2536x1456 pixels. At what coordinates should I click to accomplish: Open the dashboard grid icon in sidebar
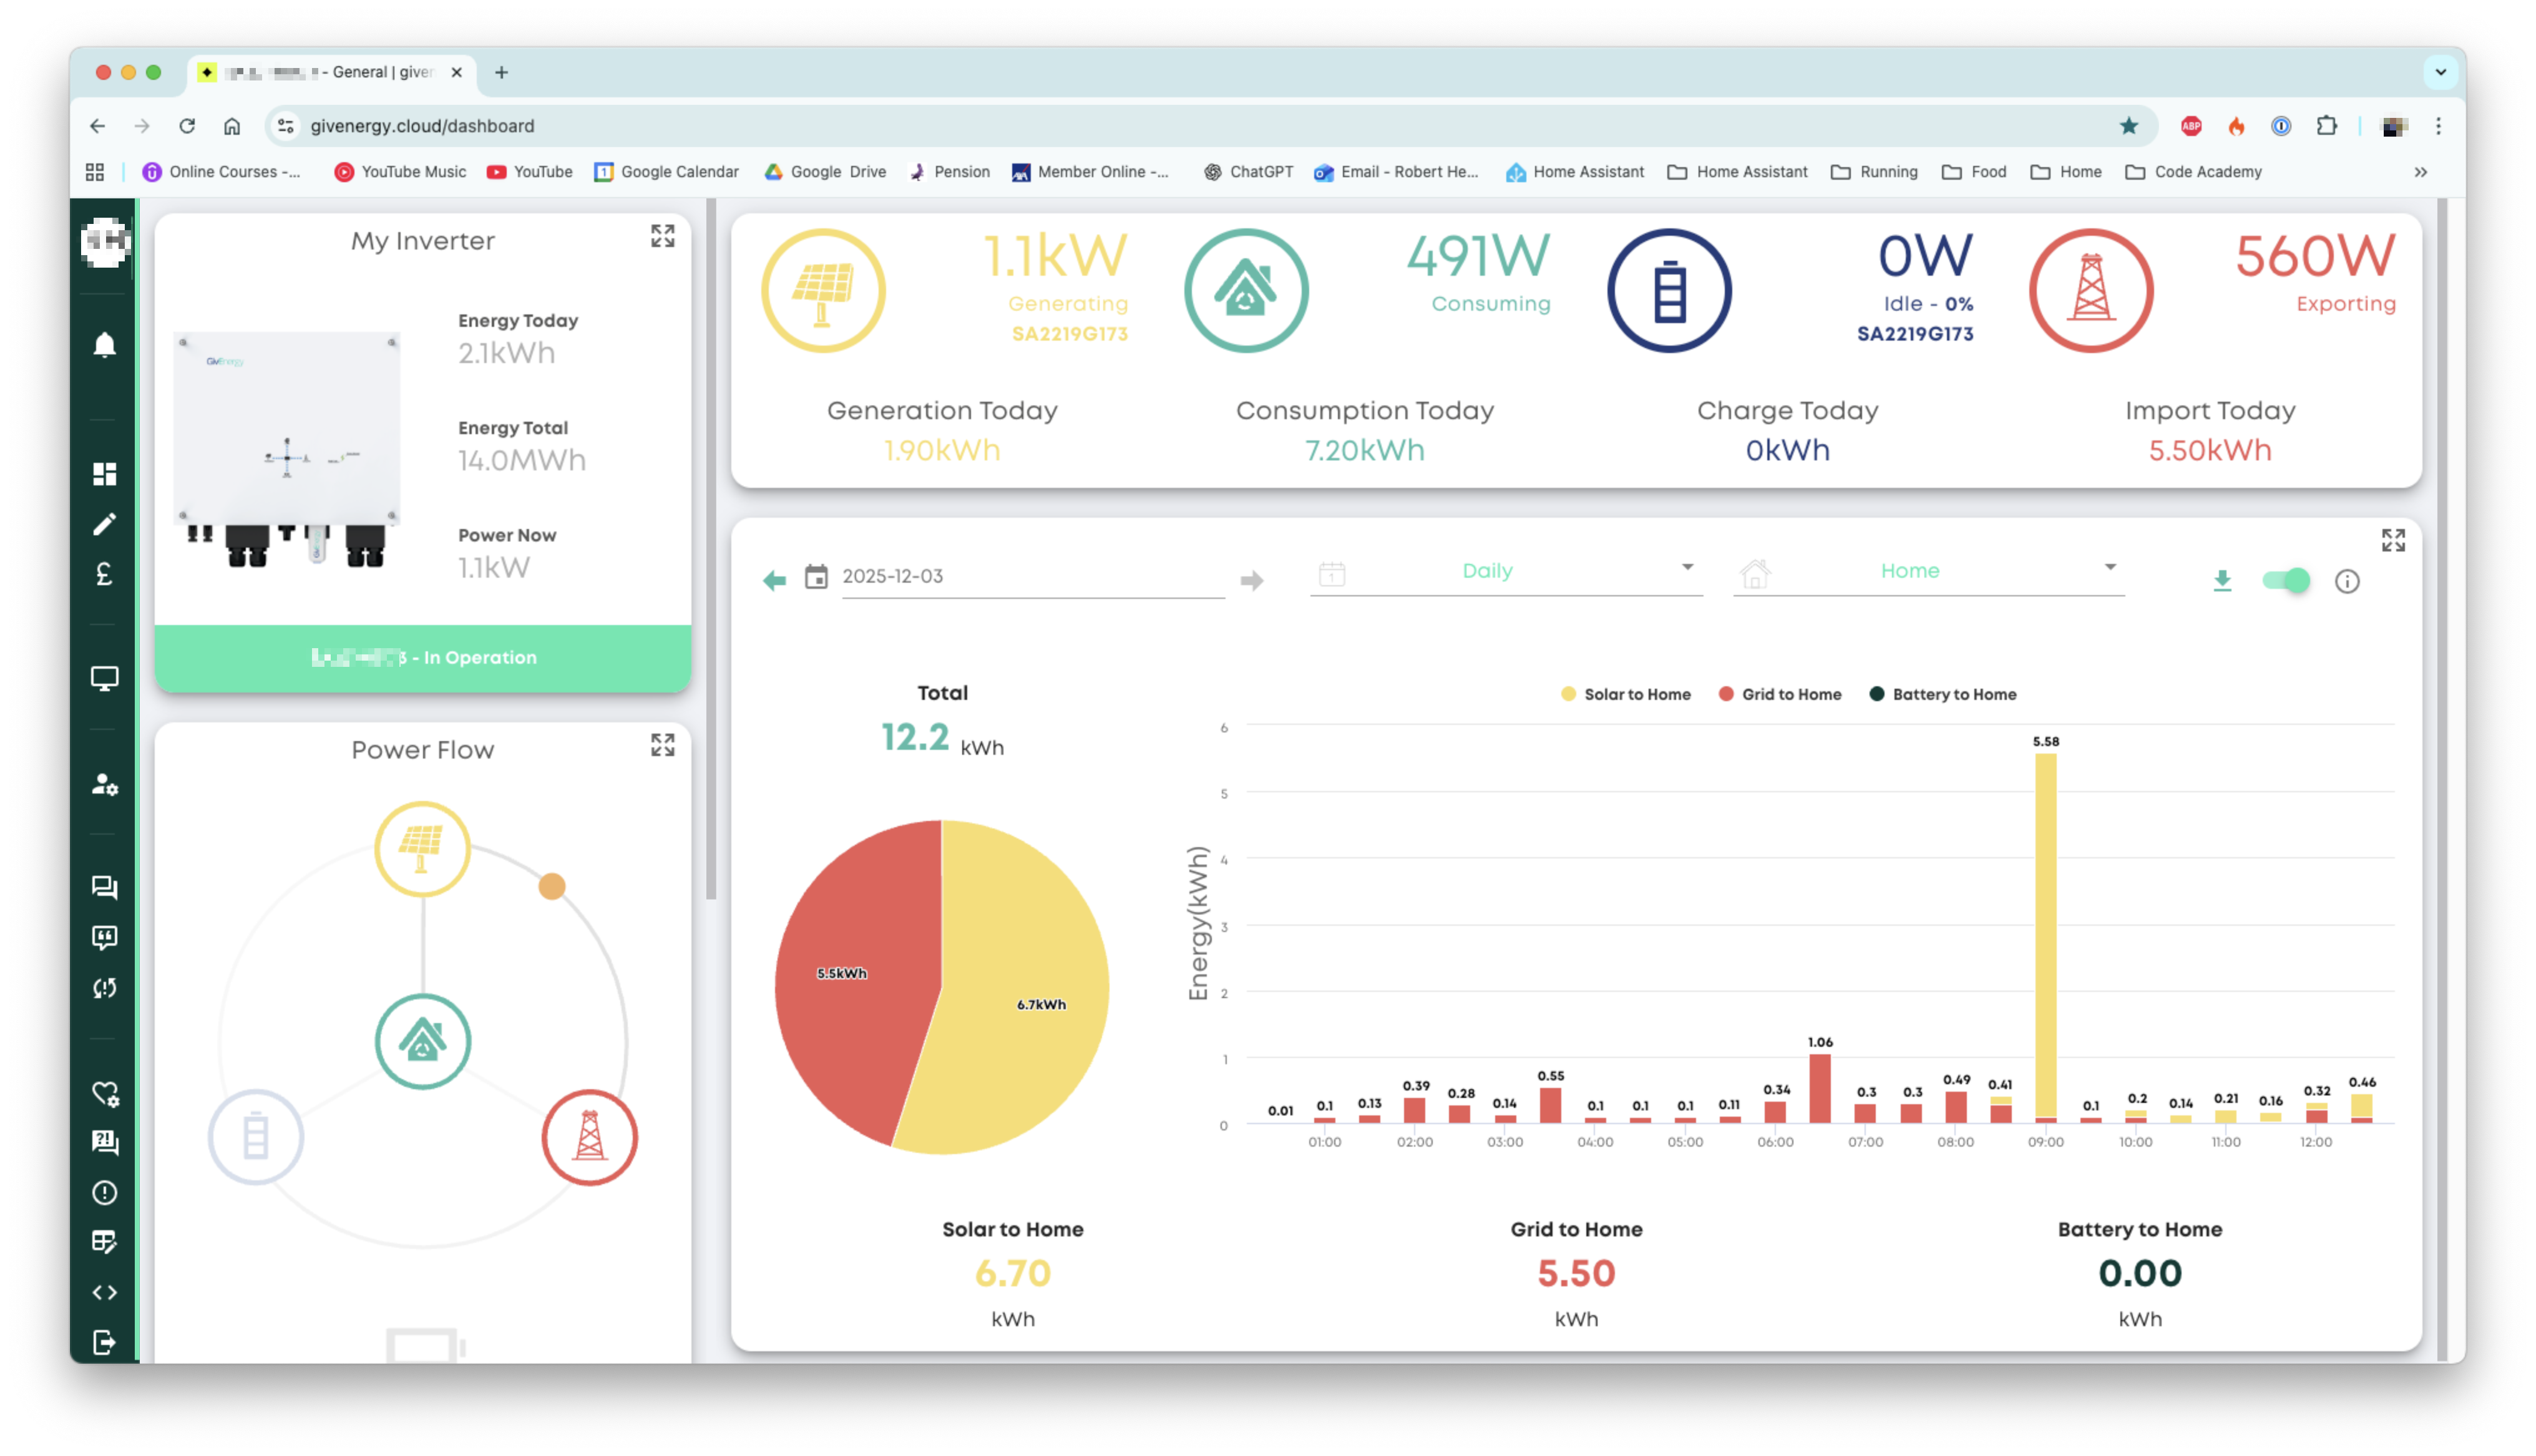pyautogui.click(x=104, y=473)
